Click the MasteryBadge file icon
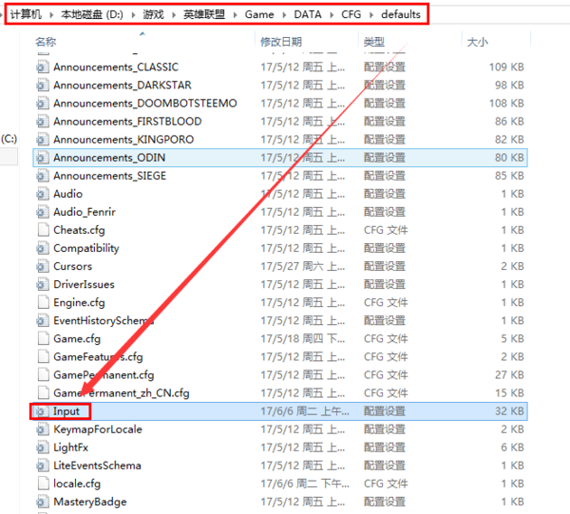570x514 pixels. pos(43,502)
